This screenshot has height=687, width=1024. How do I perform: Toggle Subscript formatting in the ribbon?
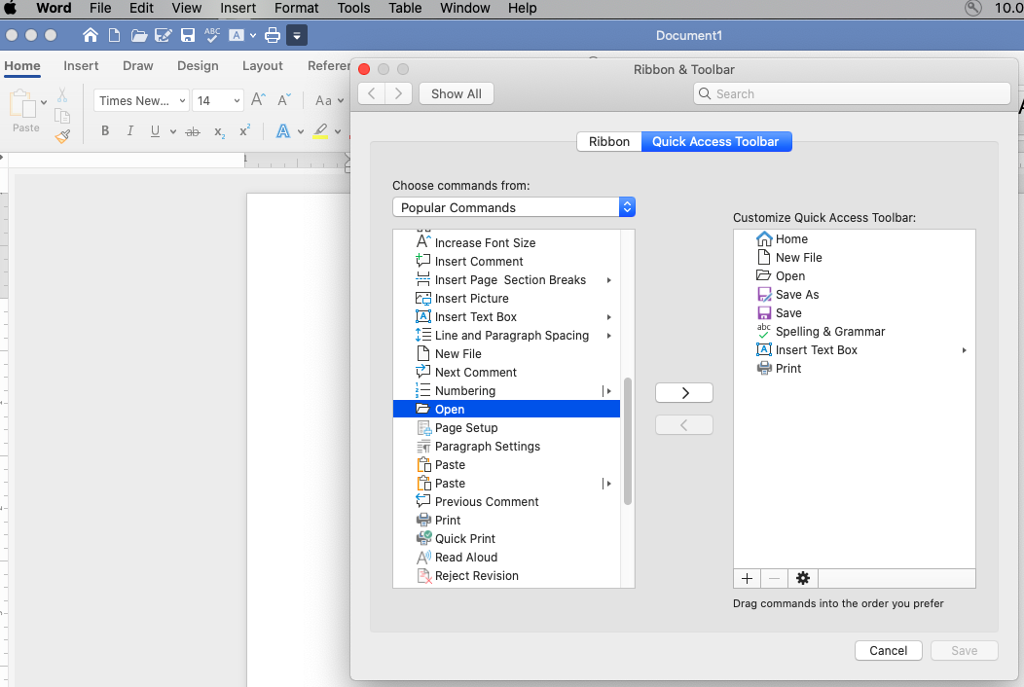click(x=220, y=132)
